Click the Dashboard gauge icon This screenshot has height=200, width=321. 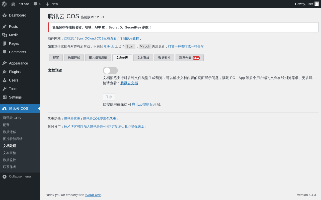pyautogui.click(x=5, y=15)
